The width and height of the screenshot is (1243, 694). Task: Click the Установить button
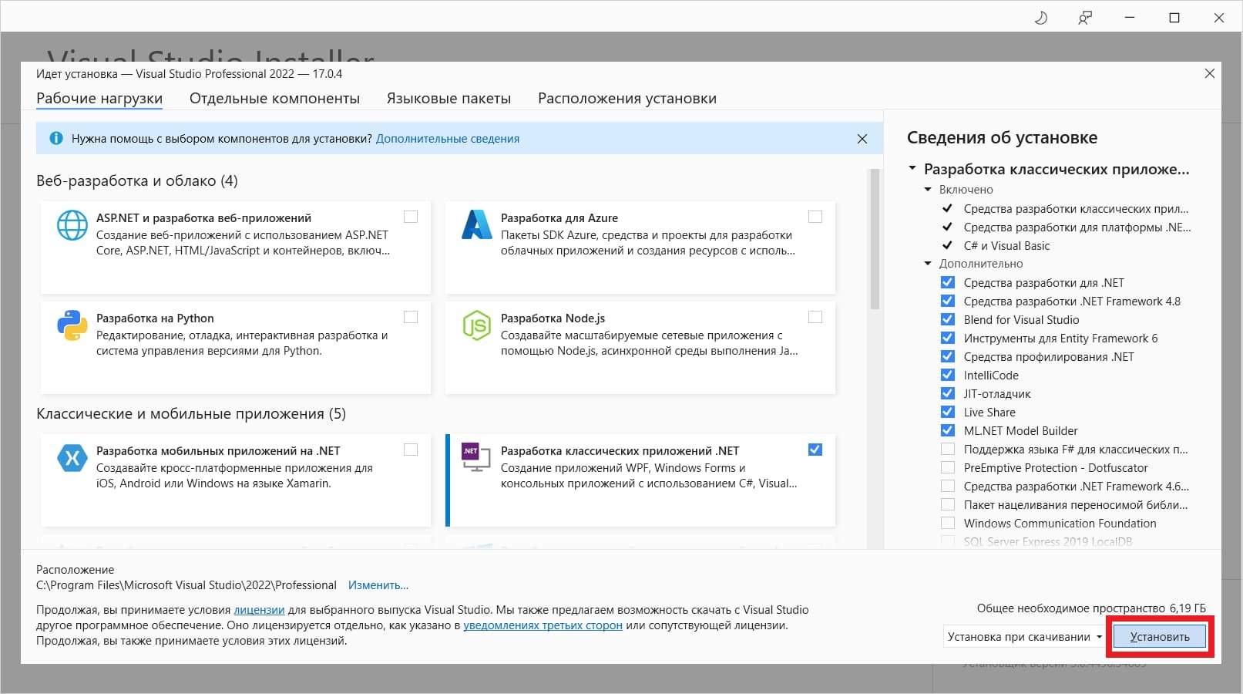(x=1160, y=637)
